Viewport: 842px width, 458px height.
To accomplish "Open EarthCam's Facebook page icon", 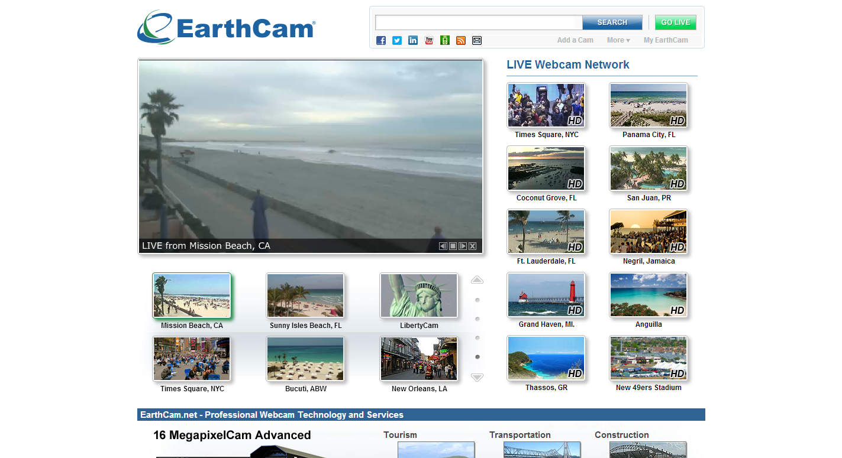I will pyautogui.click(x=381, y=40).
